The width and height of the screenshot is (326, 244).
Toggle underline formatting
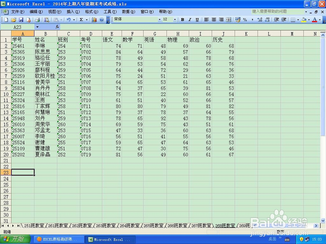(197, 20)
